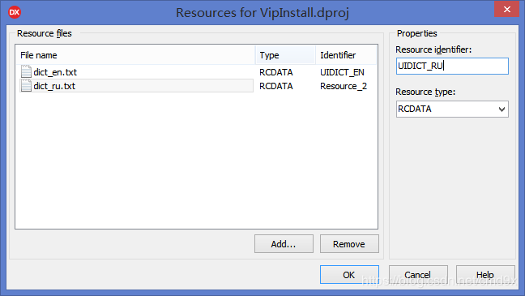Select RCDATA in the Resource type combo box
Screen dimensions: 525x296
452,109
